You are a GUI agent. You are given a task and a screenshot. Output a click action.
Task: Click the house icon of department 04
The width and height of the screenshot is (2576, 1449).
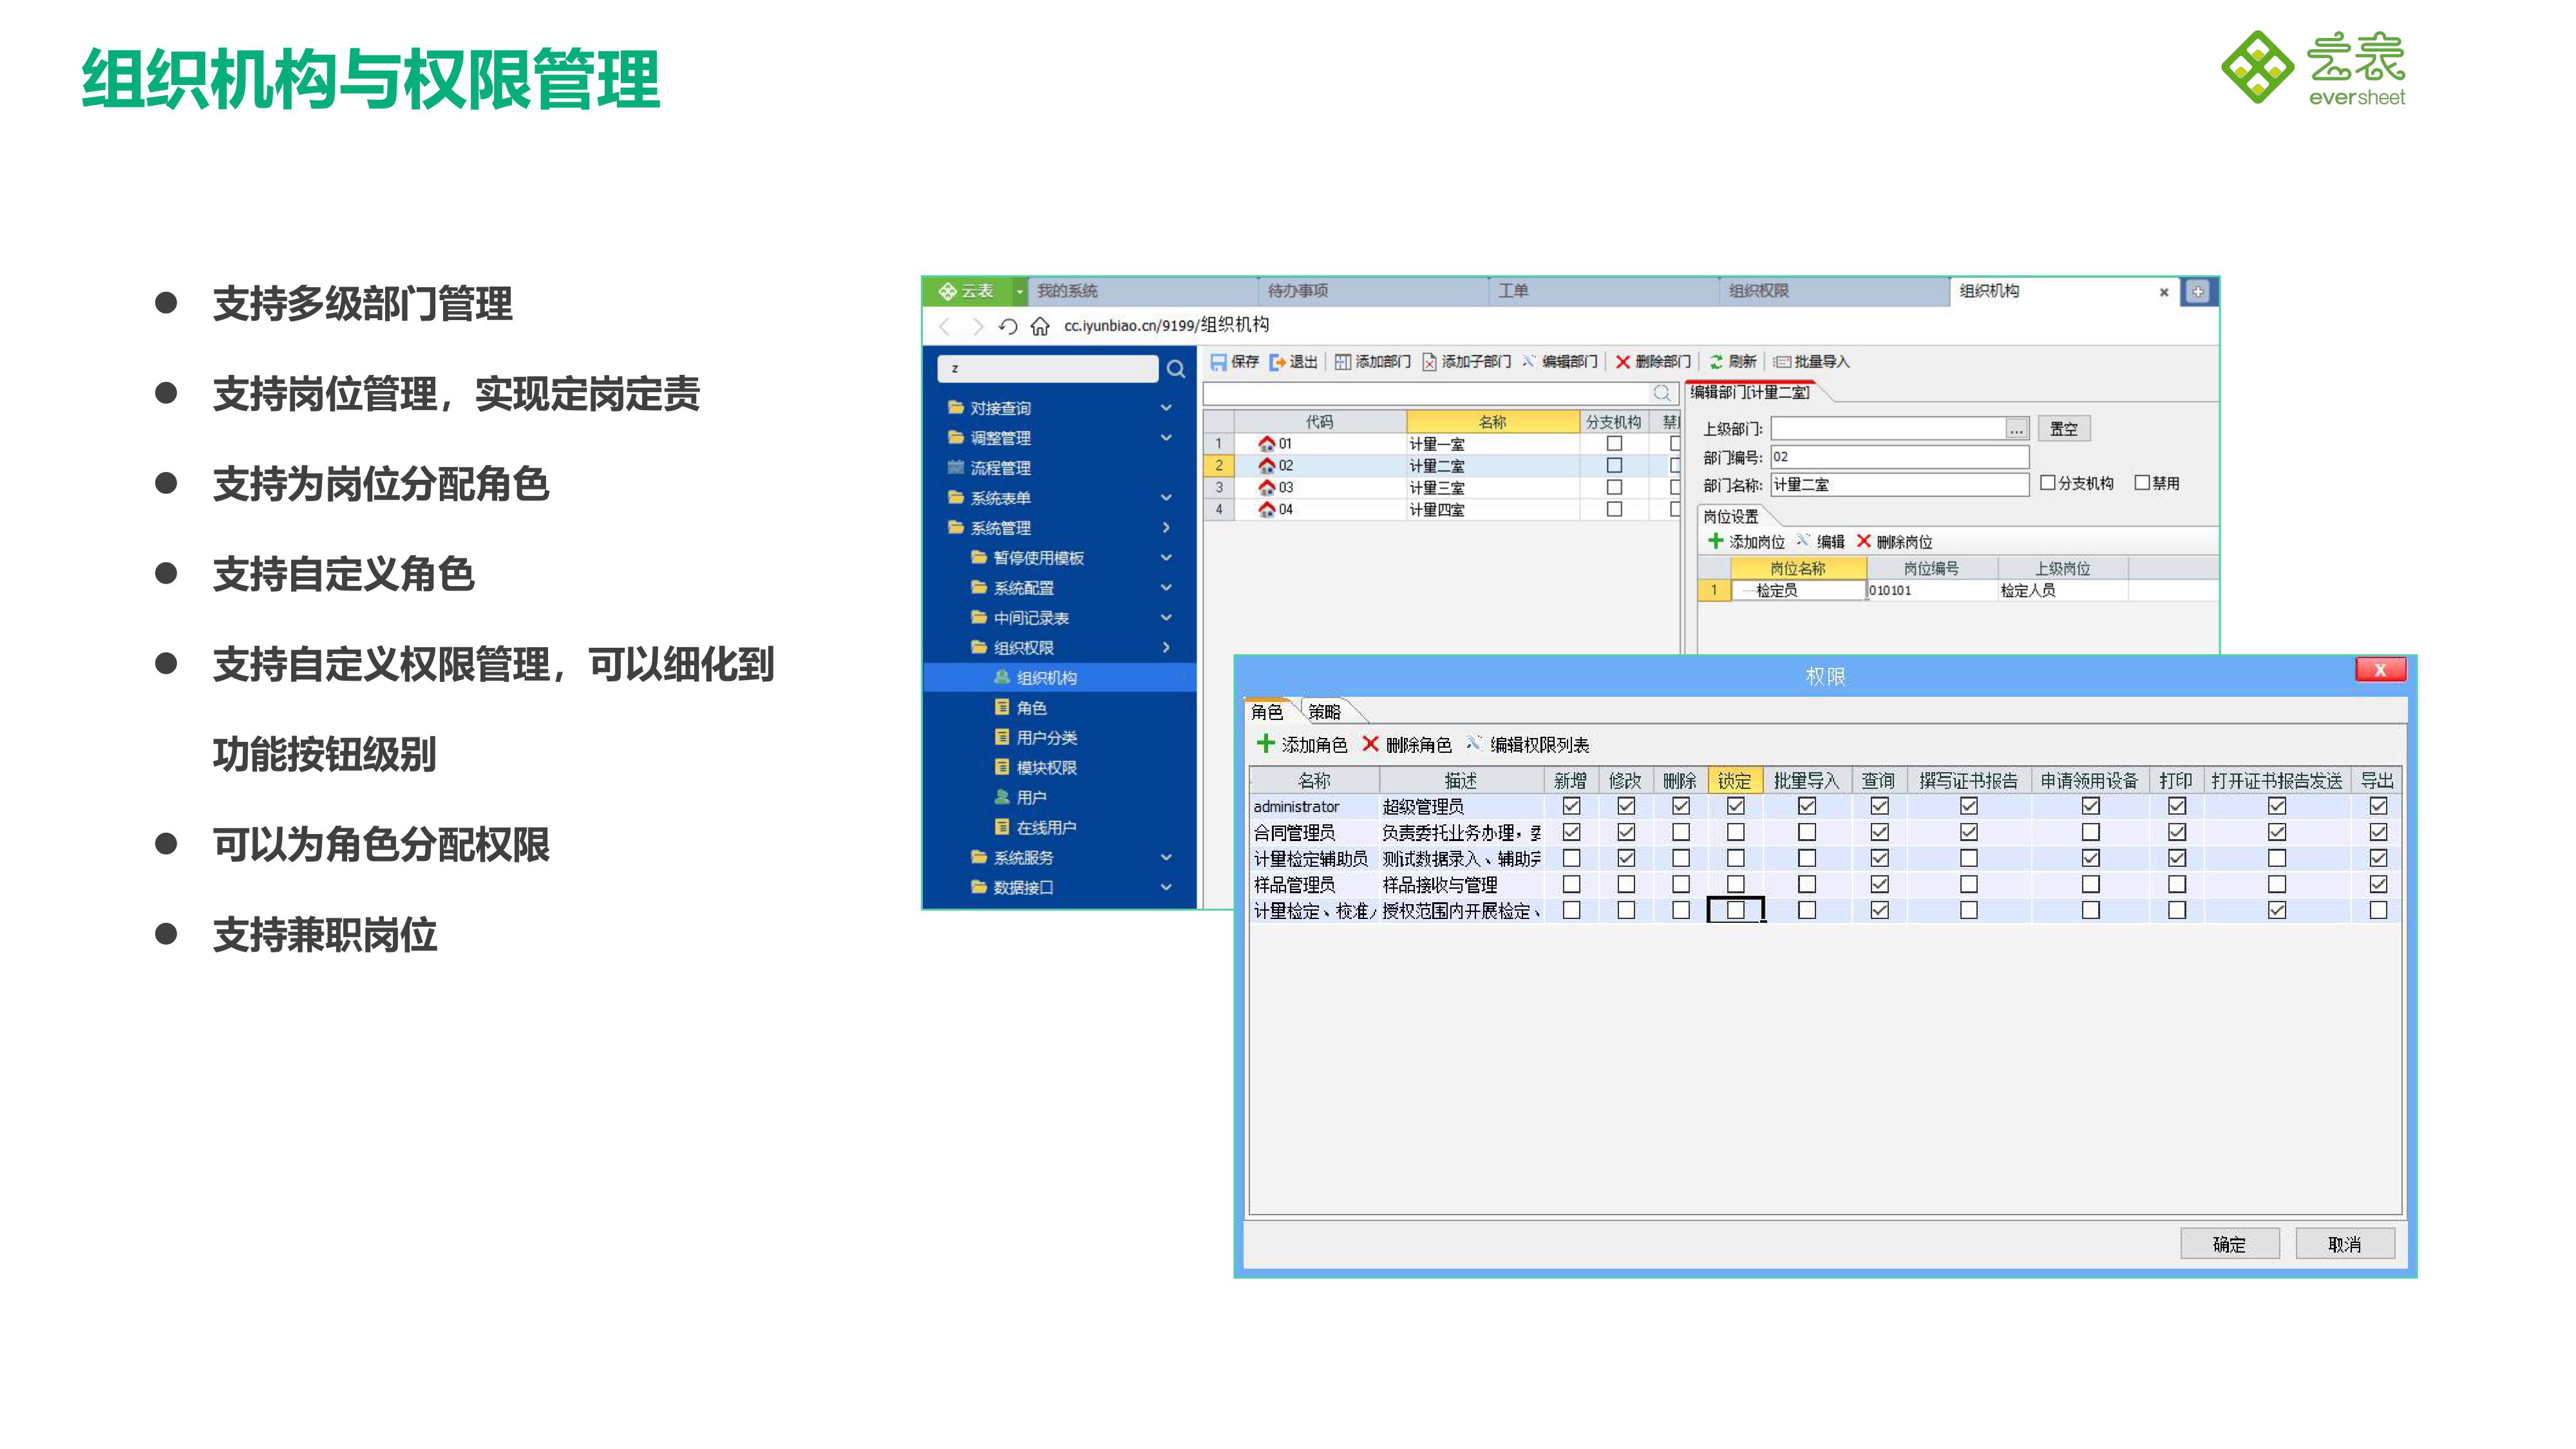coord(1266,509)
